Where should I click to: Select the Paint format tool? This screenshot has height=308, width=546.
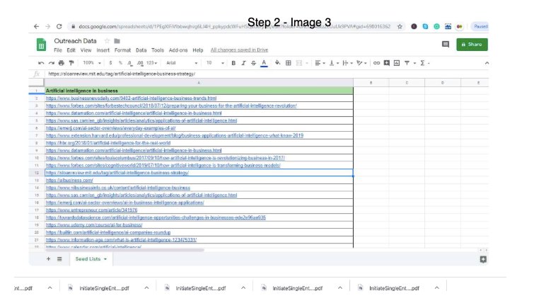click(x=71, y=63)
